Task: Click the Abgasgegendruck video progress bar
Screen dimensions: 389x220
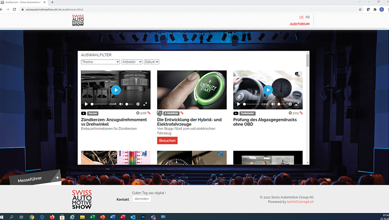Action: point(251,104)
